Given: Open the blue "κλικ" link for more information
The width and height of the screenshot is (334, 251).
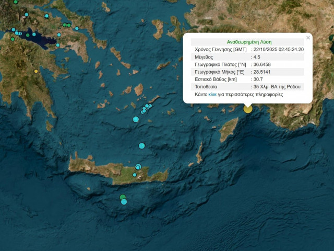Looking at the screenshot, I should coord(212,95).
